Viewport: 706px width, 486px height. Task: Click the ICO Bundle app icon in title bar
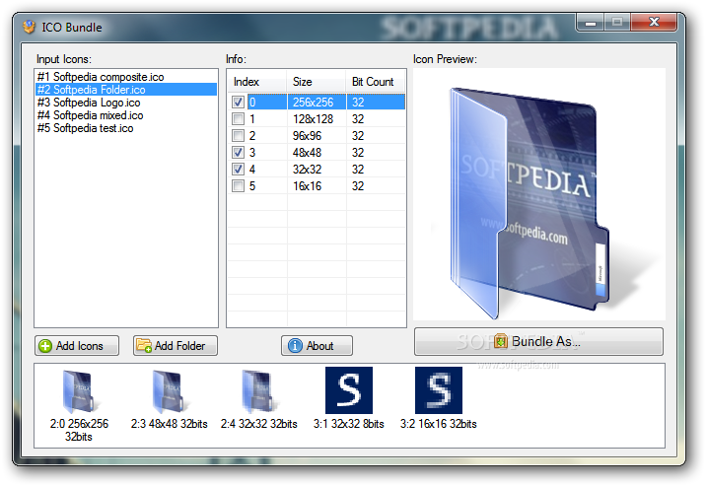tap(30, 27)
